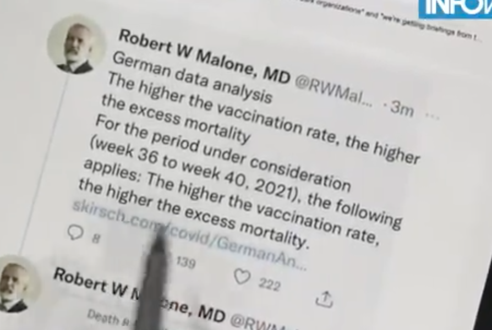The height and width of the screenshot is (330, 492).
Task: Click the 8 replies count
Action: tap(96, 239)
